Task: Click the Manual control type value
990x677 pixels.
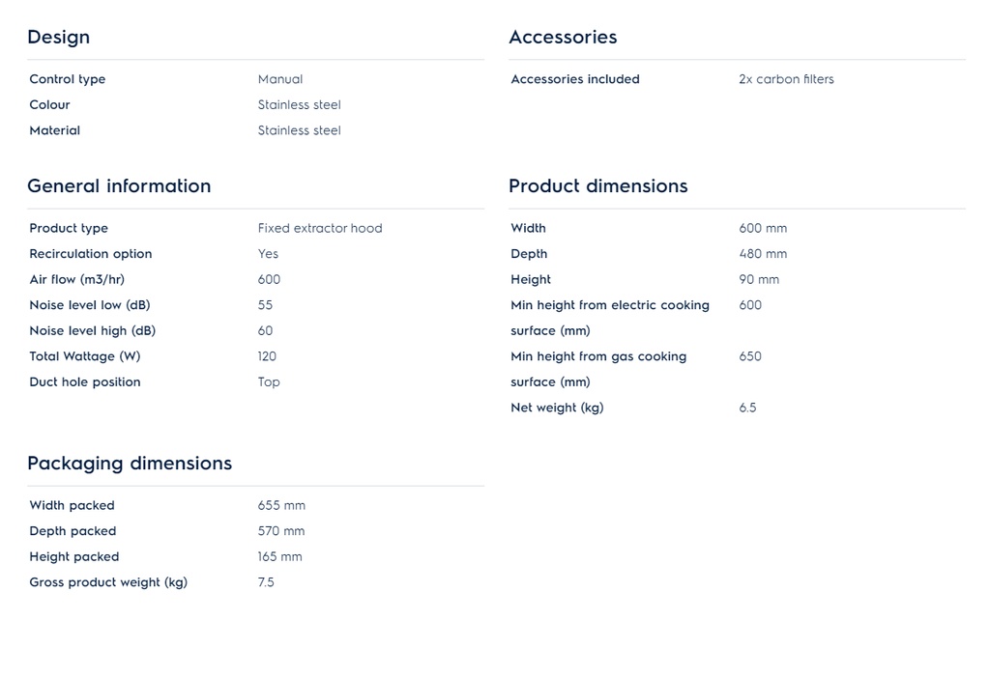Action: coord(280,79)
